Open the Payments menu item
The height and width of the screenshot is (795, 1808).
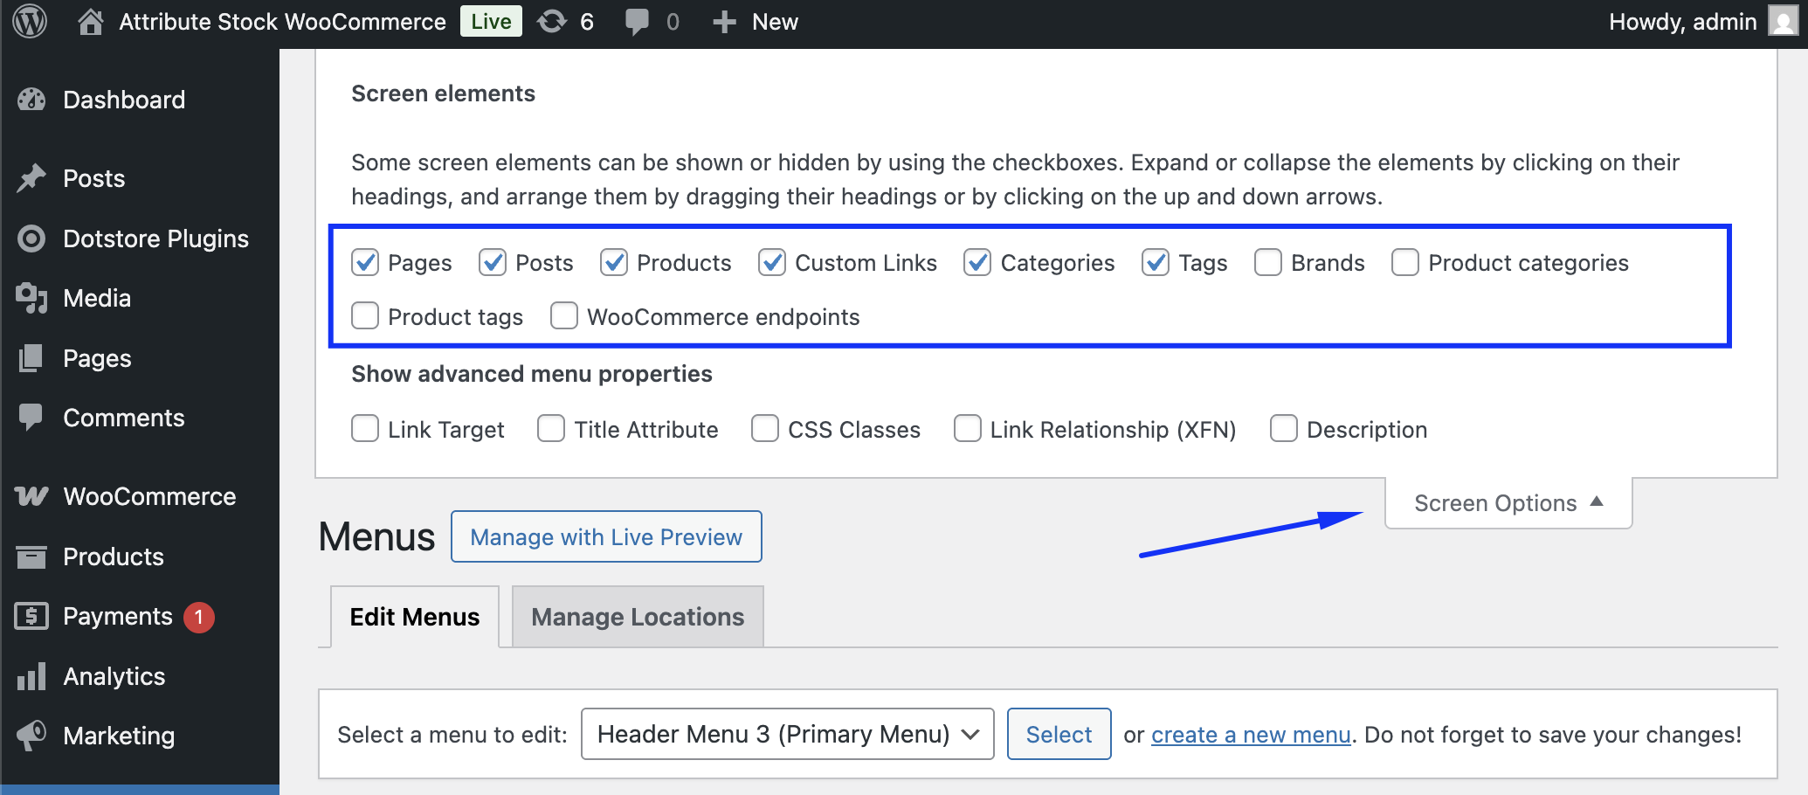pos(118,617)
